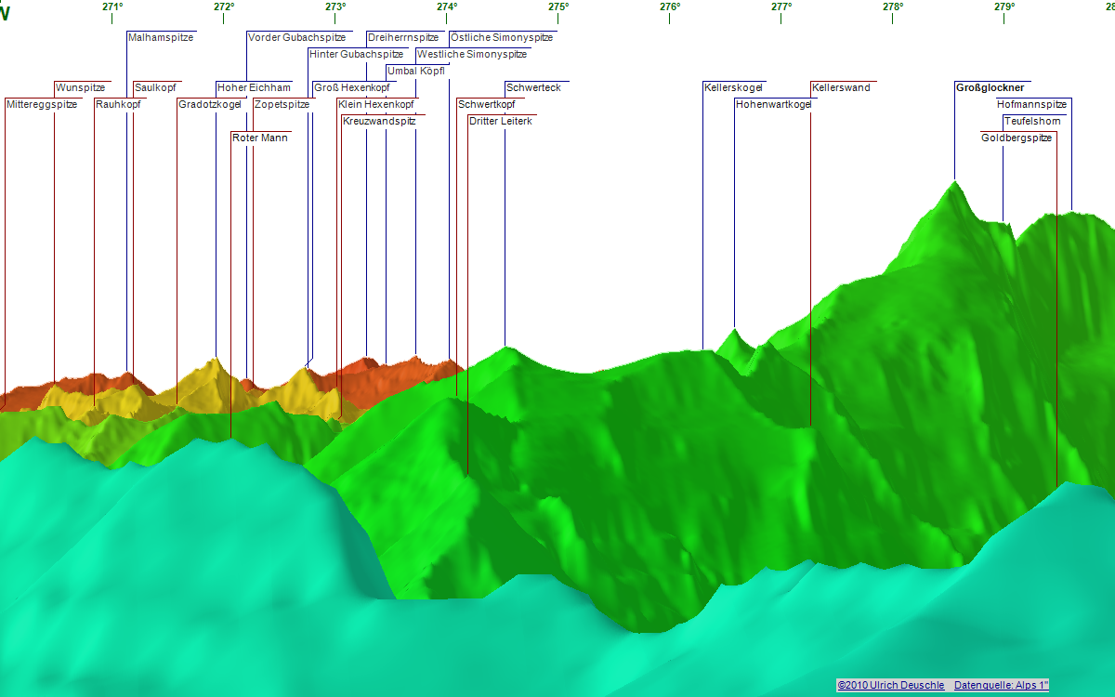
Task: Click the 278° azimuth marker
Action: pyautogui.click(x=893, y=7)
